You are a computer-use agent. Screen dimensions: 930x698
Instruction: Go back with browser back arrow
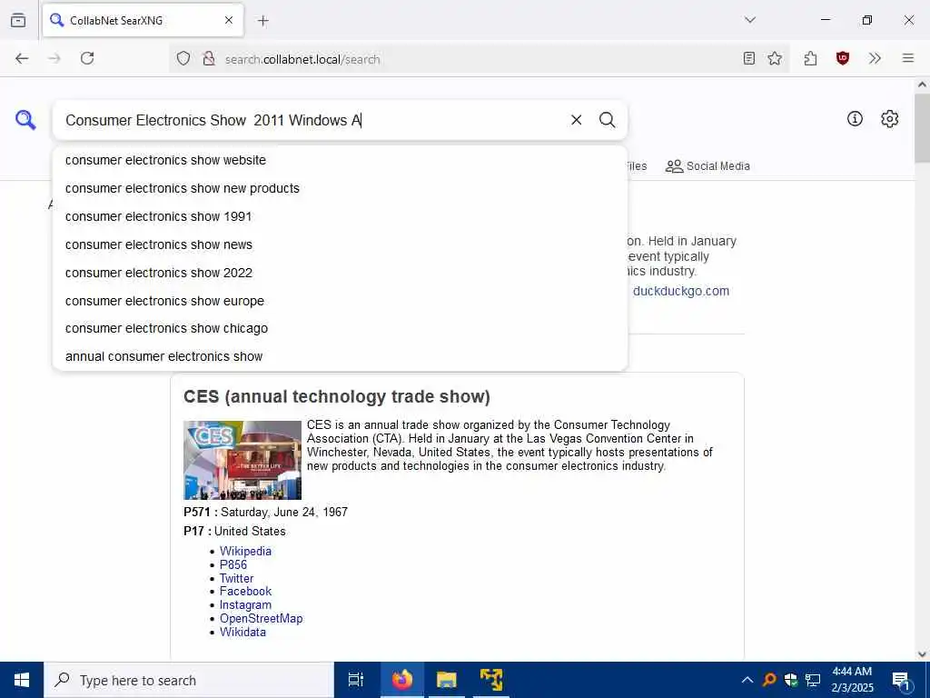click(x=22, y=58)
